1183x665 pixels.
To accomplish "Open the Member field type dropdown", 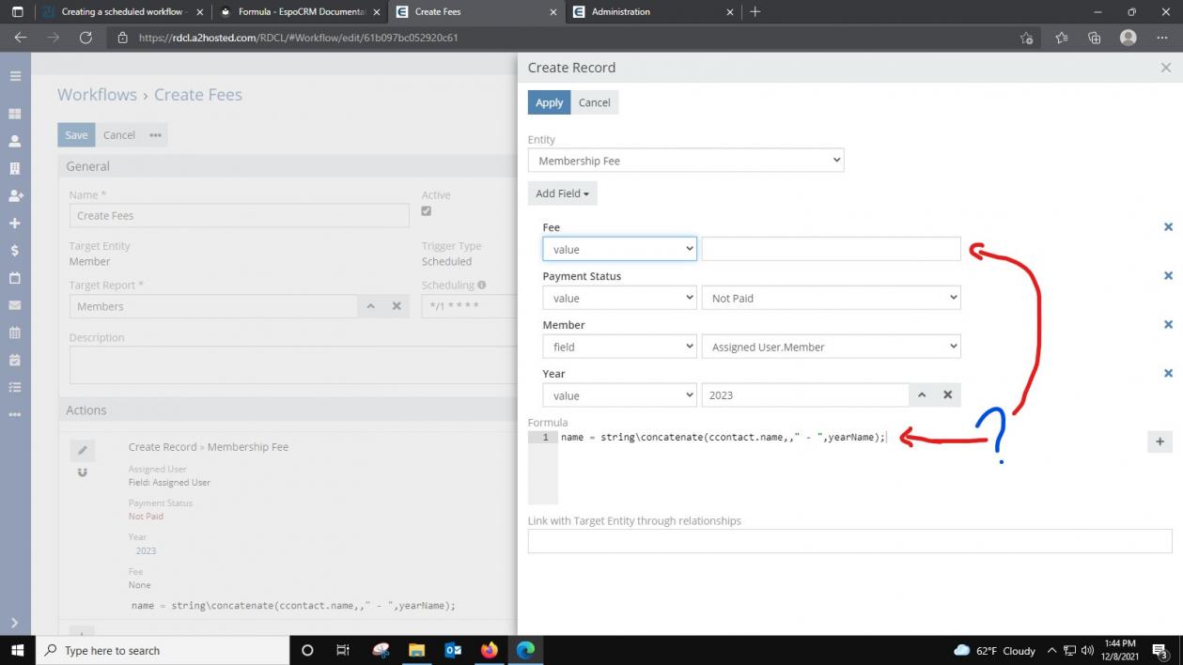I will 619,347.
